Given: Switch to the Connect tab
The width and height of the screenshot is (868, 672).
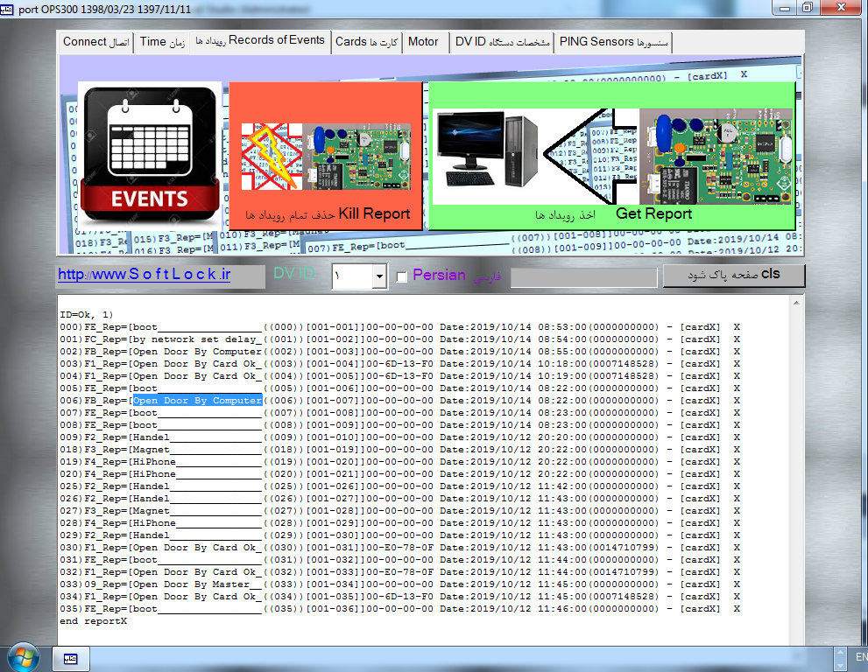Looking at the screenshot, I should tap(95, 42).
